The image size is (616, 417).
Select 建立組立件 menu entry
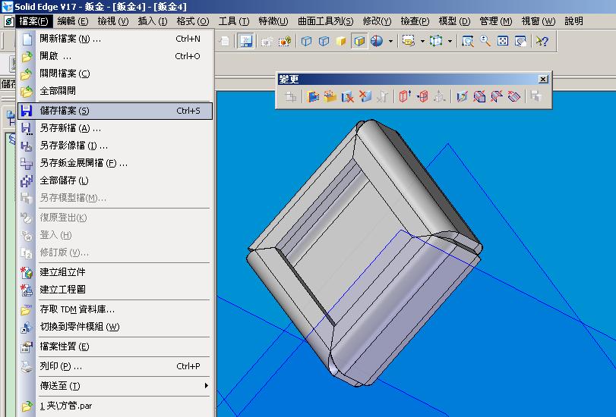115,272
